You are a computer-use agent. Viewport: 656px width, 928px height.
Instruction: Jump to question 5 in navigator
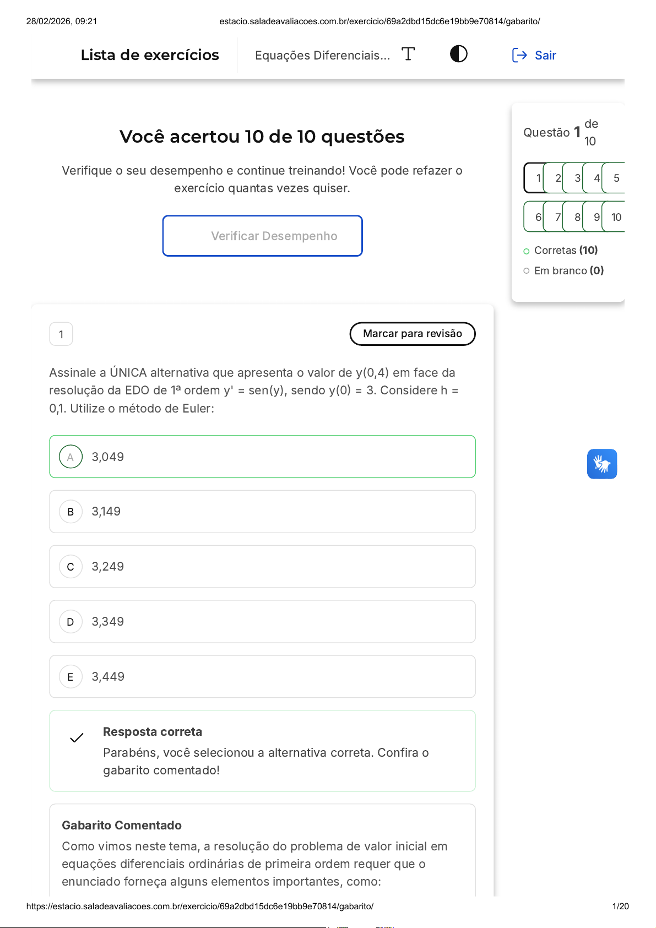[616, 178]
